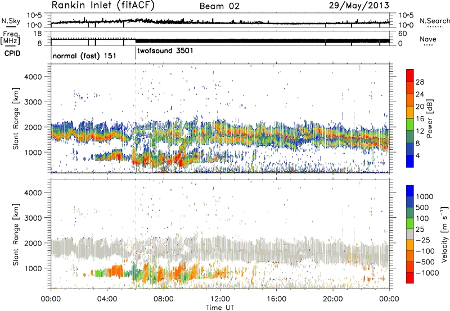Click the 'Beam 02' label
Screen dimensions: 450x311
click(219, 6)
